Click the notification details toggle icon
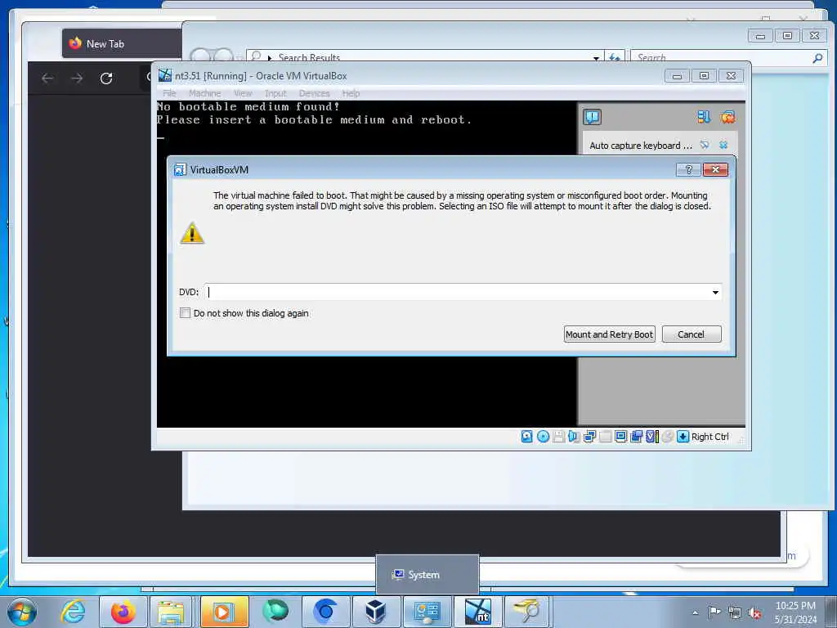Screen dimensions: 837x628 [705, 146]
